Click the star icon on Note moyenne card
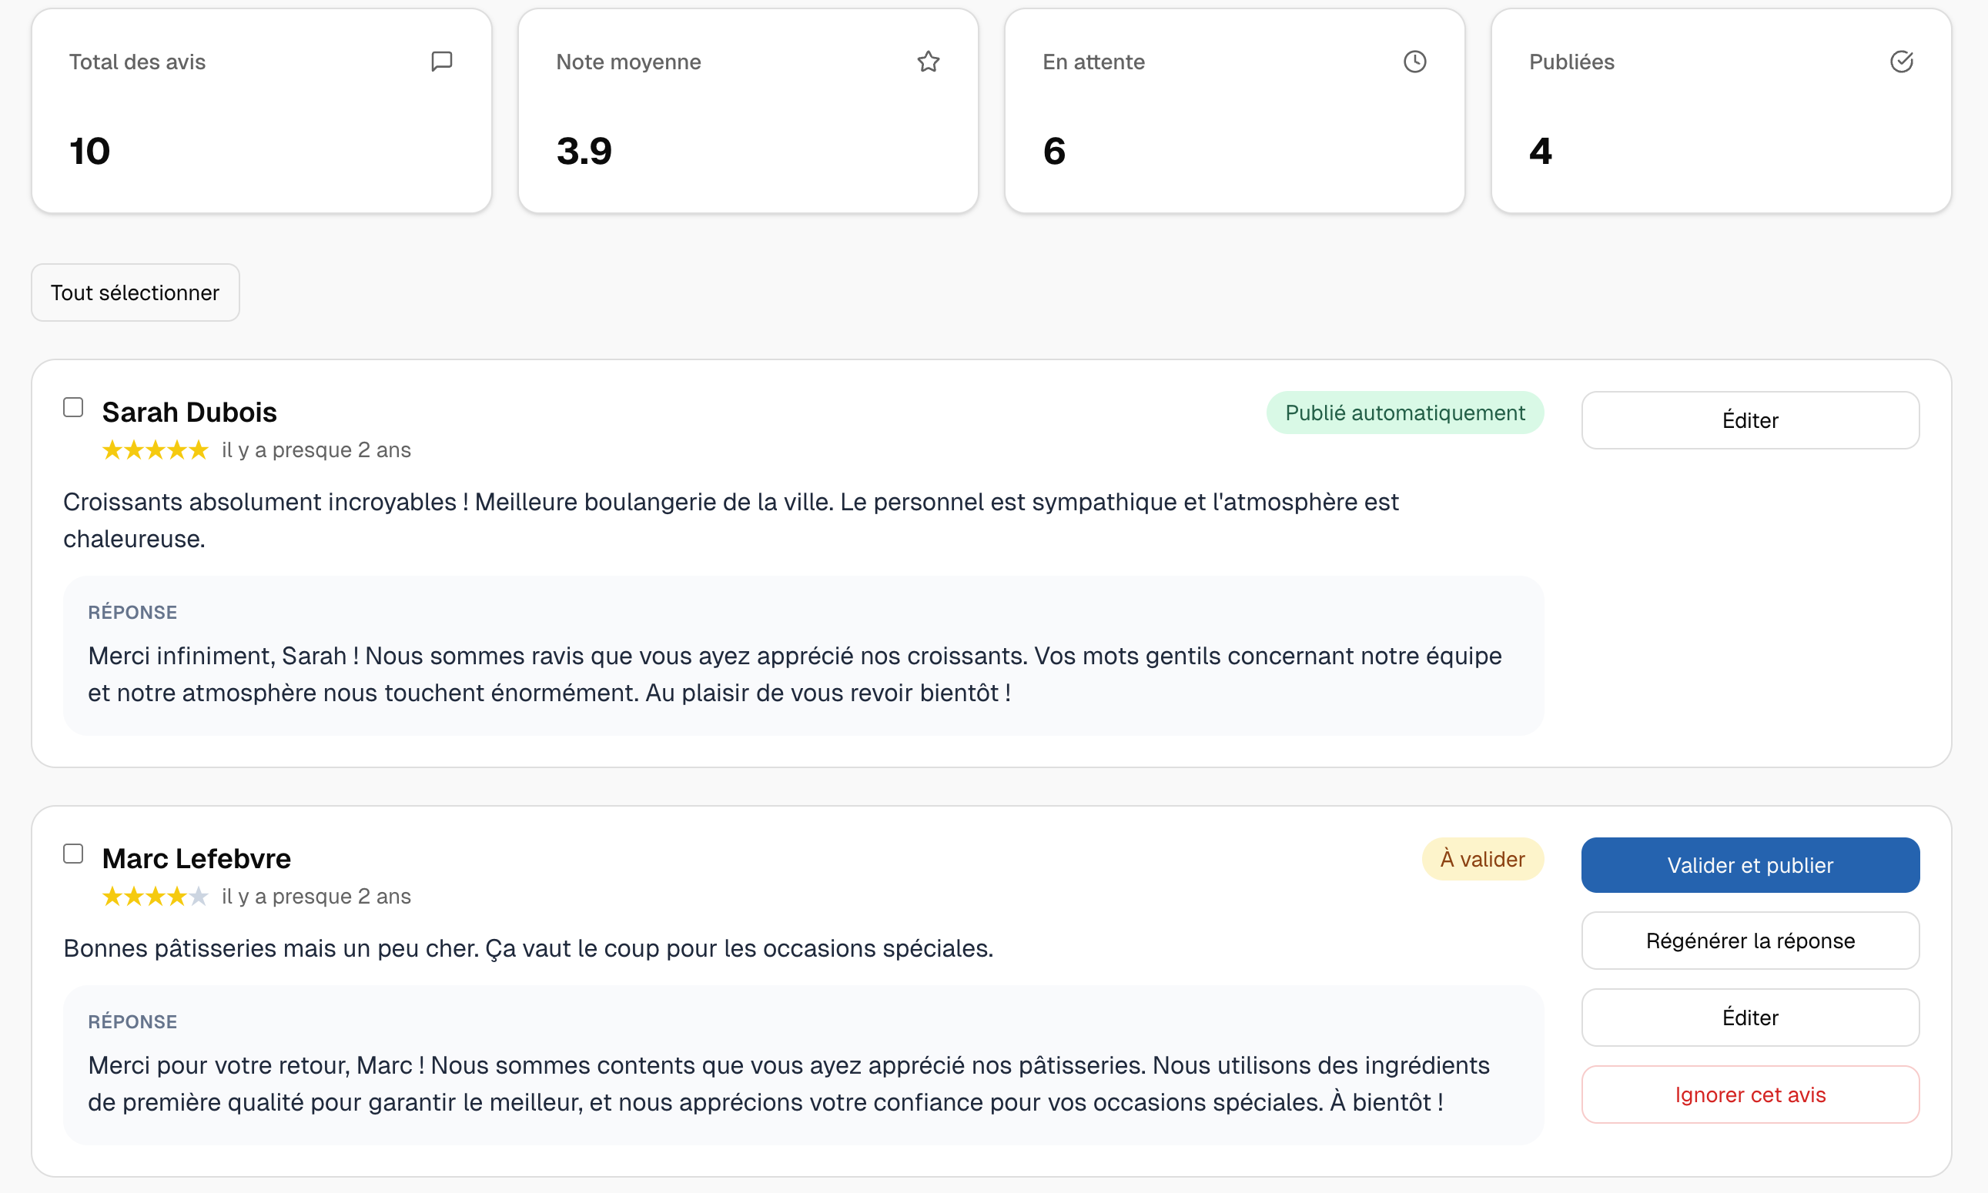The width and height of the screenshot is (1988, 1193). pos(929,61)
